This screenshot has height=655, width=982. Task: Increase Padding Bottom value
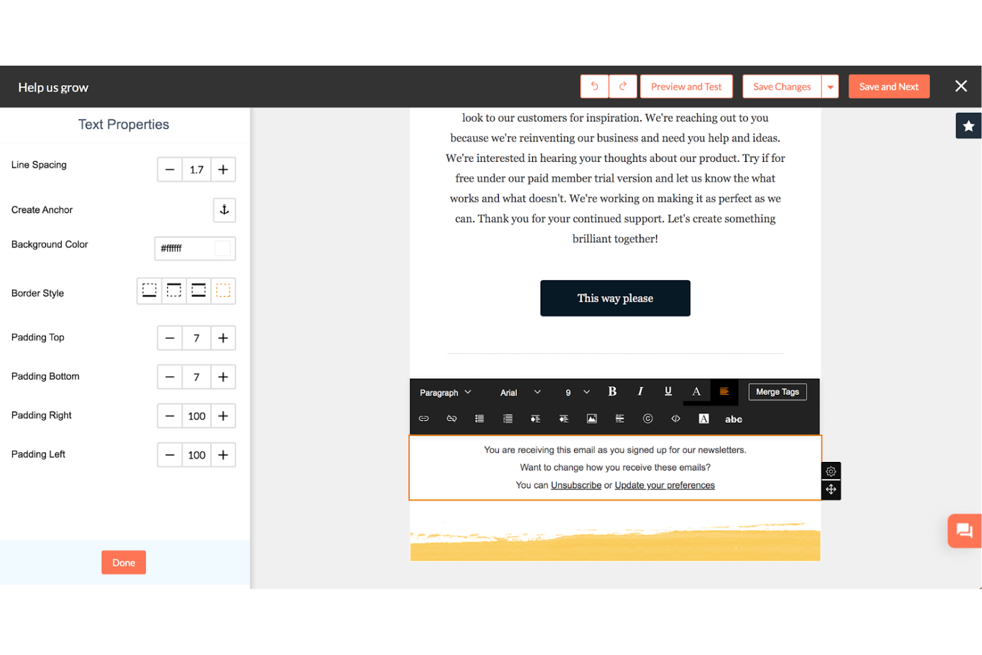coord(224,377)
